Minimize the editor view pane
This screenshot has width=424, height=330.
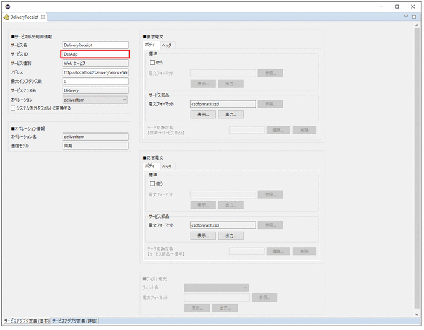406,16
